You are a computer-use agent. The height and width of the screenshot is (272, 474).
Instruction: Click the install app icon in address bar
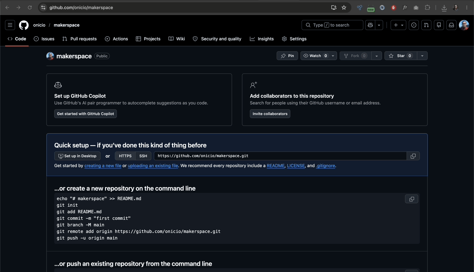pyautogui.click(x=334, y=8)
